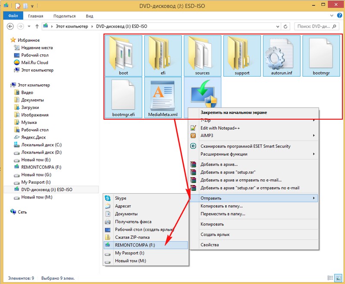Refresh the current folder view
345x284 pixels.
[285, 26]
